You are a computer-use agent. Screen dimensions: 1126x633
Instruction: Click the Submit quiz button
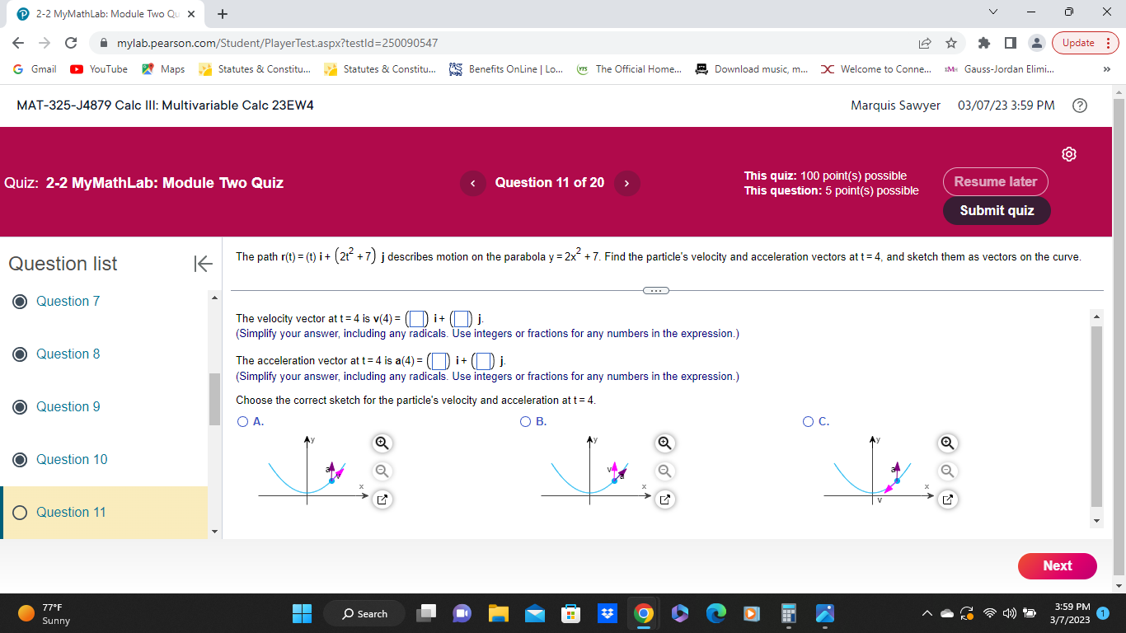[x=997, y=210]
